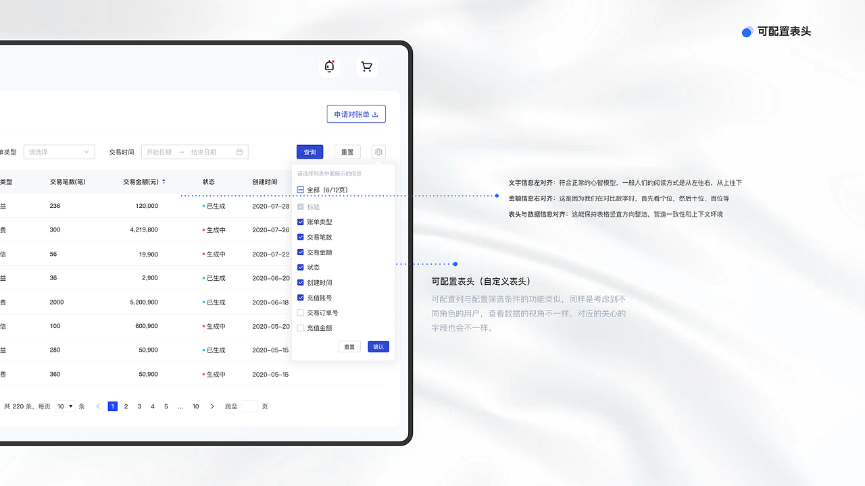
Task: Open the shopping cart icon
Action: point(367,66)
